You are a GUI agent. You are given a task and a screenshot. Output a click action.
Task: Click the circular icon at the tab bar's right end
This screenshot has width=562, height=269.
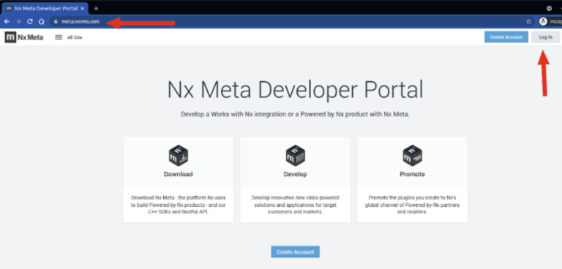[x=549, y=8]
